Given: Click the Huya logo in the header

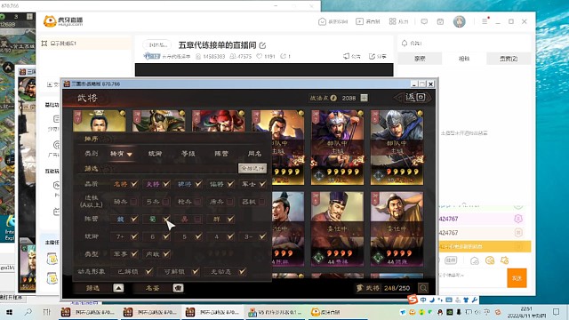Looking at the screenshot, I should [63, 21].
